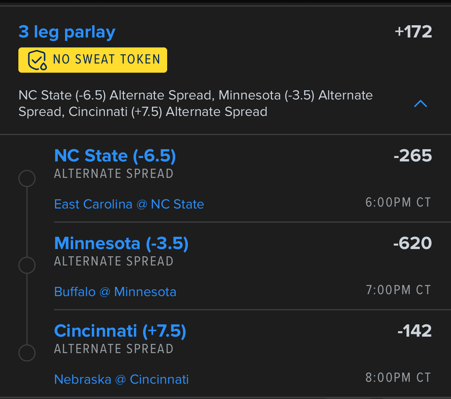Click the Minnesota leg status circle
Screen dimensions: 451x399
click(27, 265)
